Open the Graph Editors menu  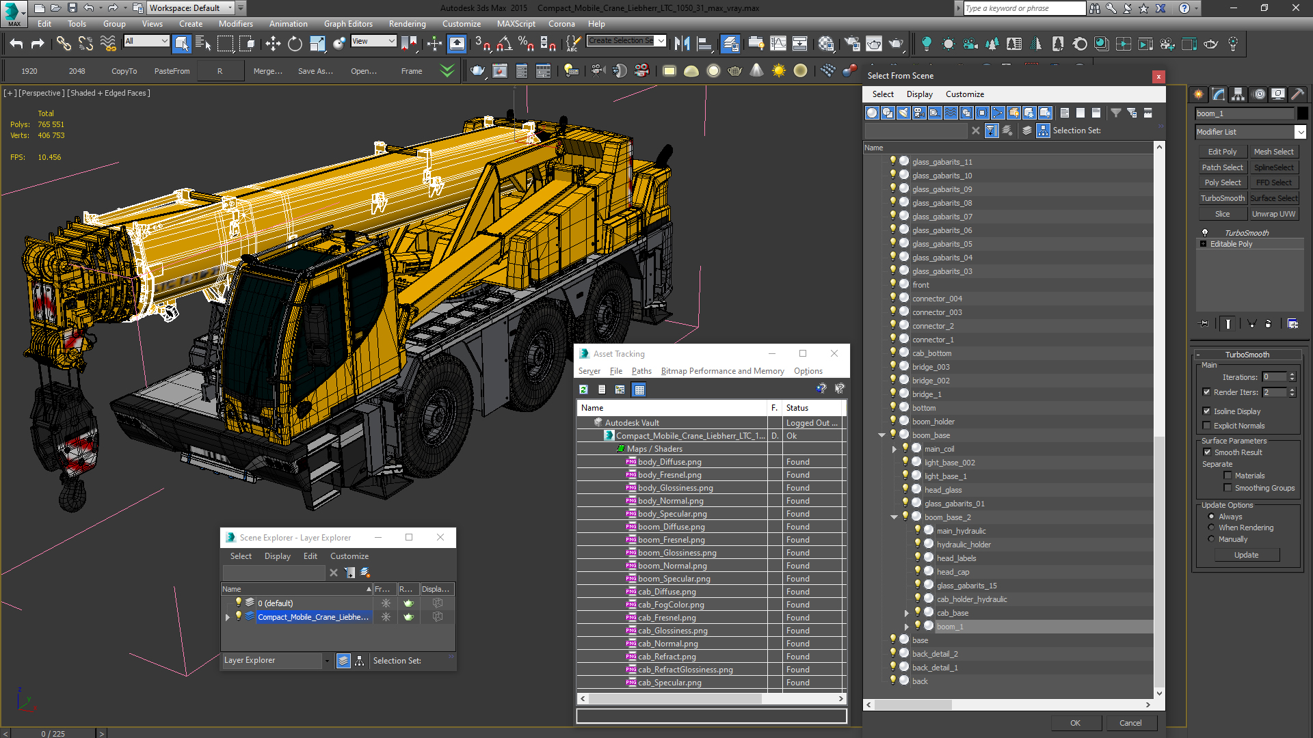click(x=348, y=24)
